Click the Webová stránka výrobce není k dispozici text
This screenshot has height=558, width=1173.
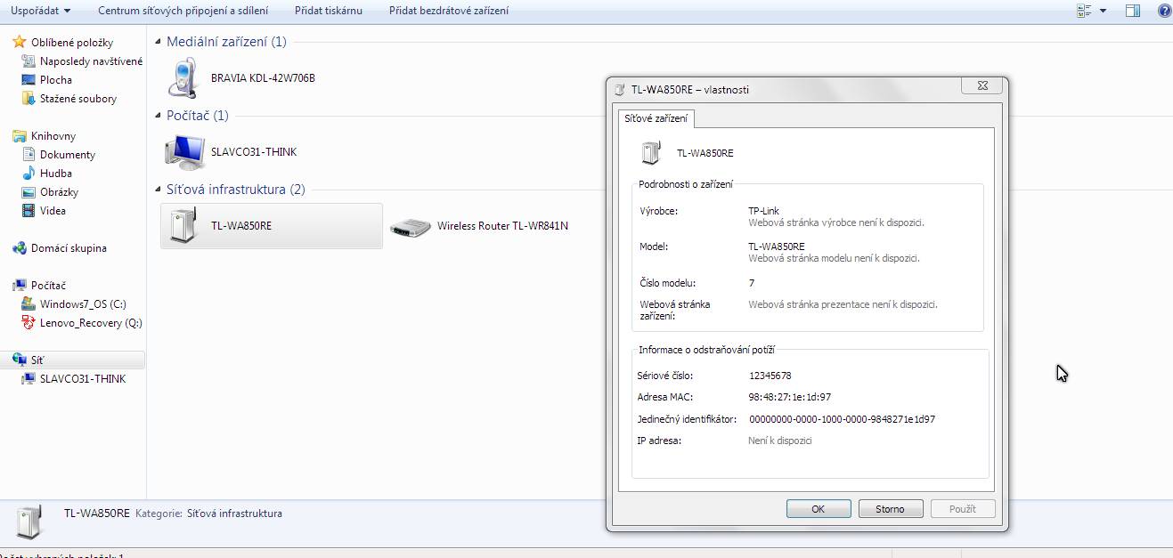(836, 222)
